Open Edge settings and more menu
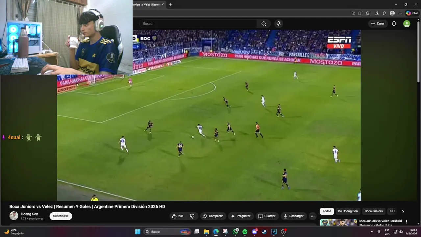 coord(400,13)
